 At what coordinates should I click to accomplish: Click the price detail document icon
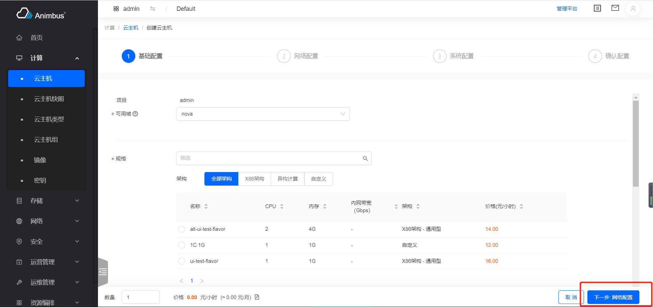click(257, 297)
